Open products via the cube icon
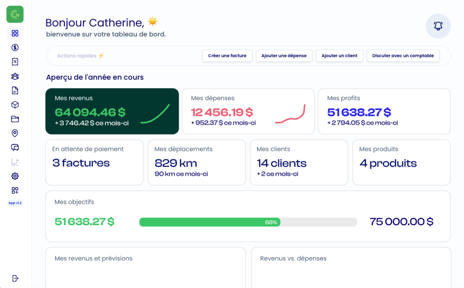Screen dimensions: 464x288 tap(15, 105)
